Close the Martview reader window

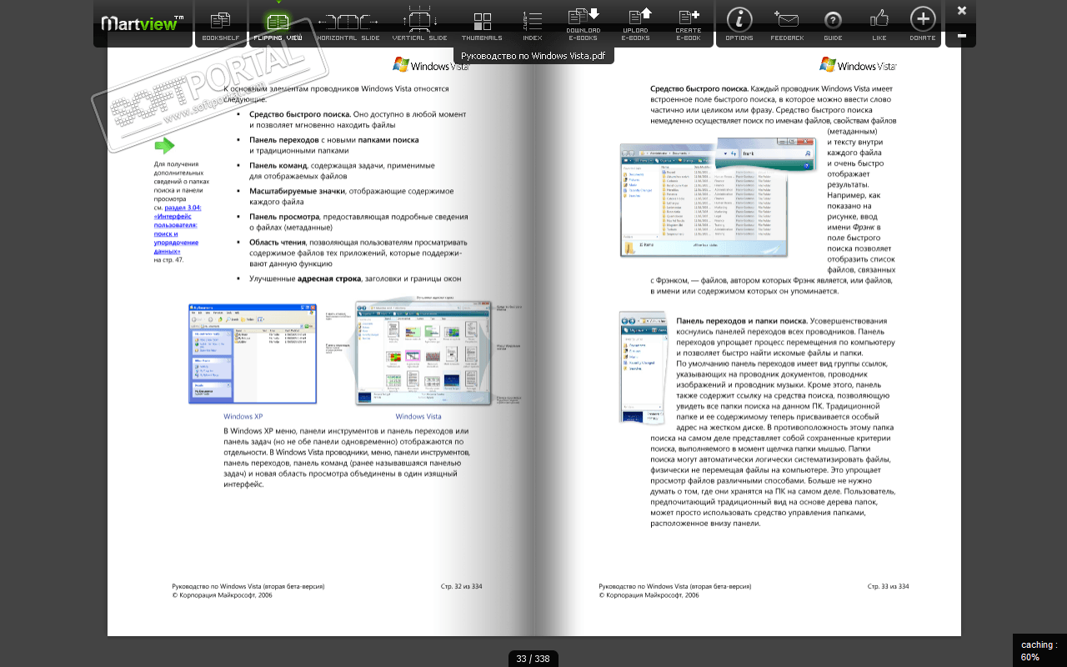[x=962, y=11]
